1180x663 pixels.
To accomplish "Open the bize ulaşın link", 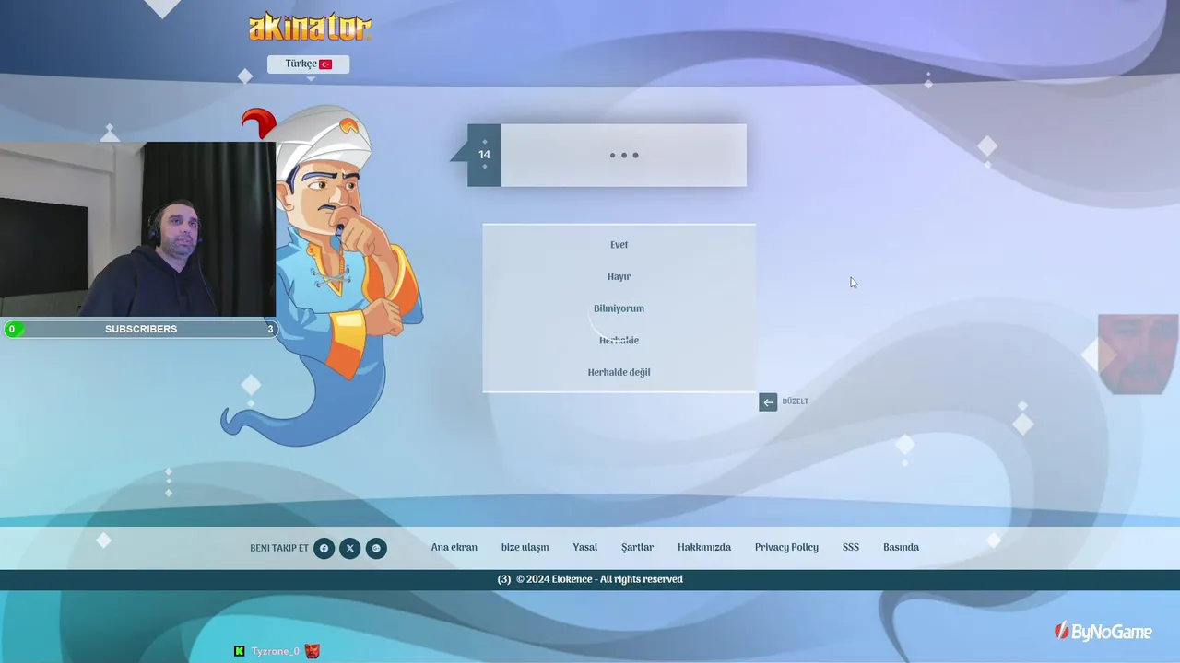I will pyautogui.click(x=525, y=547).
